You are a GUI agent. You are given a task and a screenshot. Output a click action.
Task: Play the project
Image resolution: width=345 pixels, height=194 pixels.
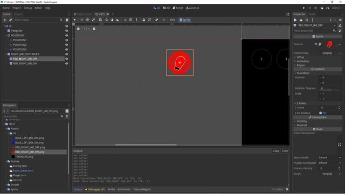(304, 8)
